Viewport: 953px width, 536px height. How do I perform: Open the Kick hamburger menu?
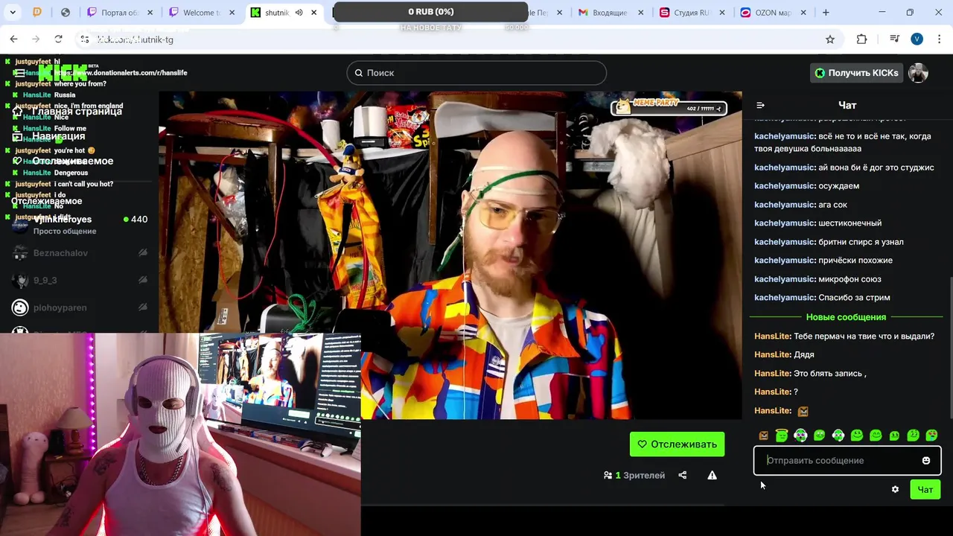pyautogui.click(x=20, y=73)
